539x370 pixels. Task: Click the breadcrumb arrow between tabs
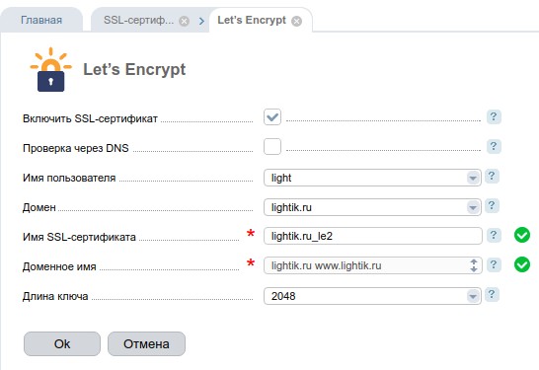coord(201,22)
